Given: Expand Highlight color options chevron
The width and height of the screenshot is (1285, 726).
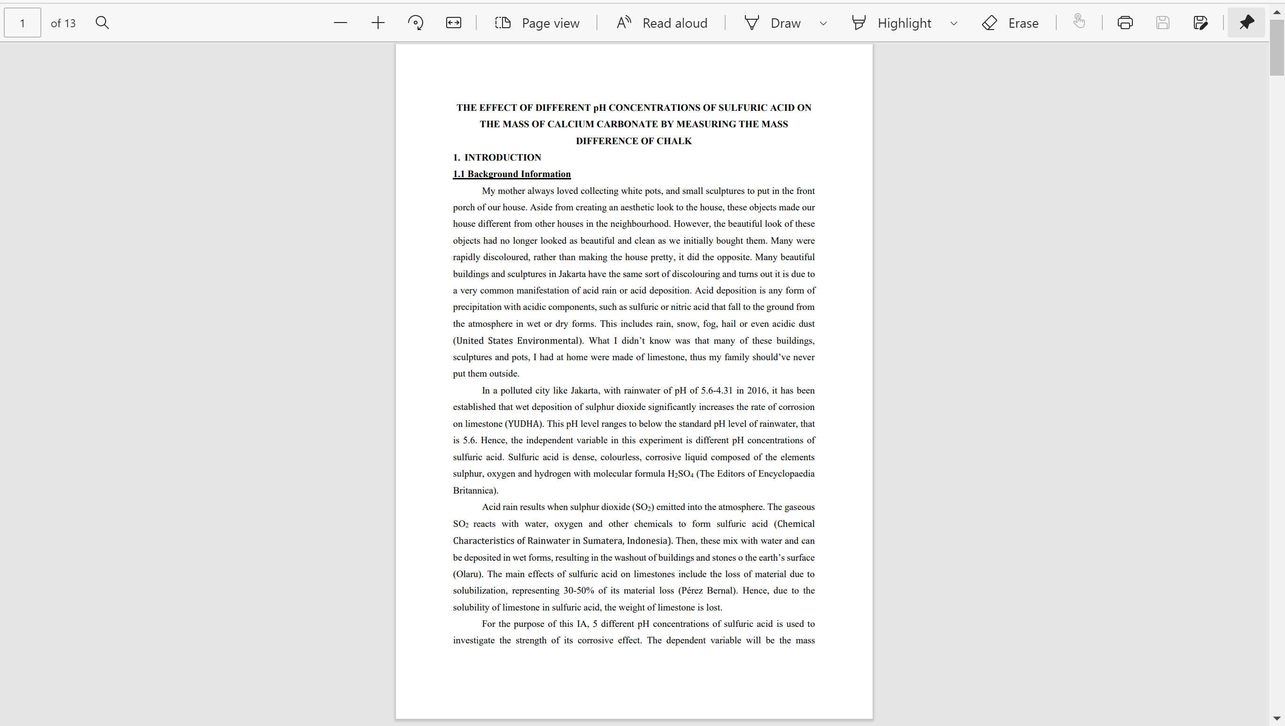Looking at the screenshot, I should click(954, 23).
